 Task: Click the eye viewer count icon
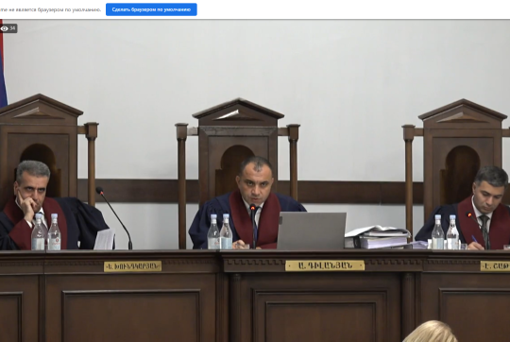(x=4, y=28)
